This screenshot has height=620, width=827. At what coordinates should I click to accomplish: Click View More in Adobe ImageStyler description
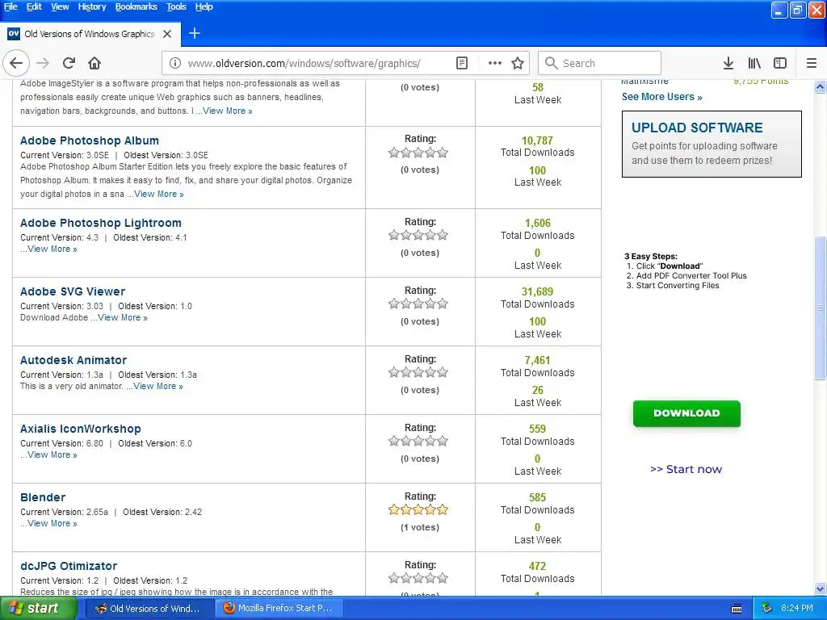coord(227,111)
